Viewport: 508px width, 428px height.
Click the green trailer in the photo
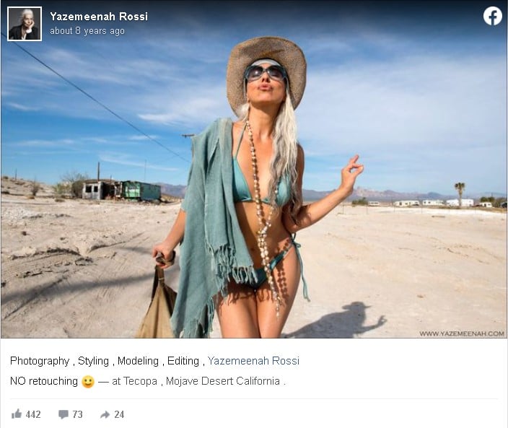(x=141, y=191)
